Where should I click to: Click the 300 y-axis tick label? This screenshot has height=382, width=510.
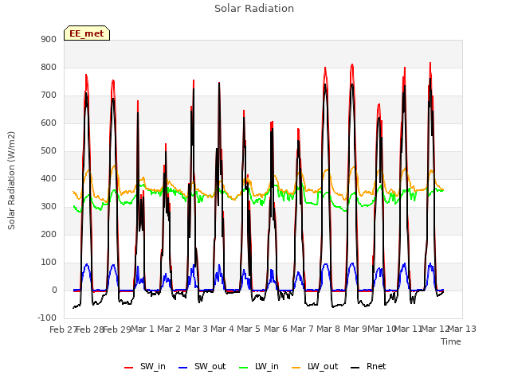click(x=49, y=207)
